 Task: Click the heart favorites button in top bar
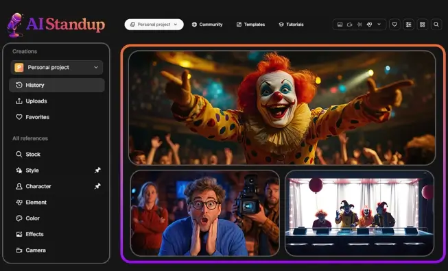pos(394,25)
